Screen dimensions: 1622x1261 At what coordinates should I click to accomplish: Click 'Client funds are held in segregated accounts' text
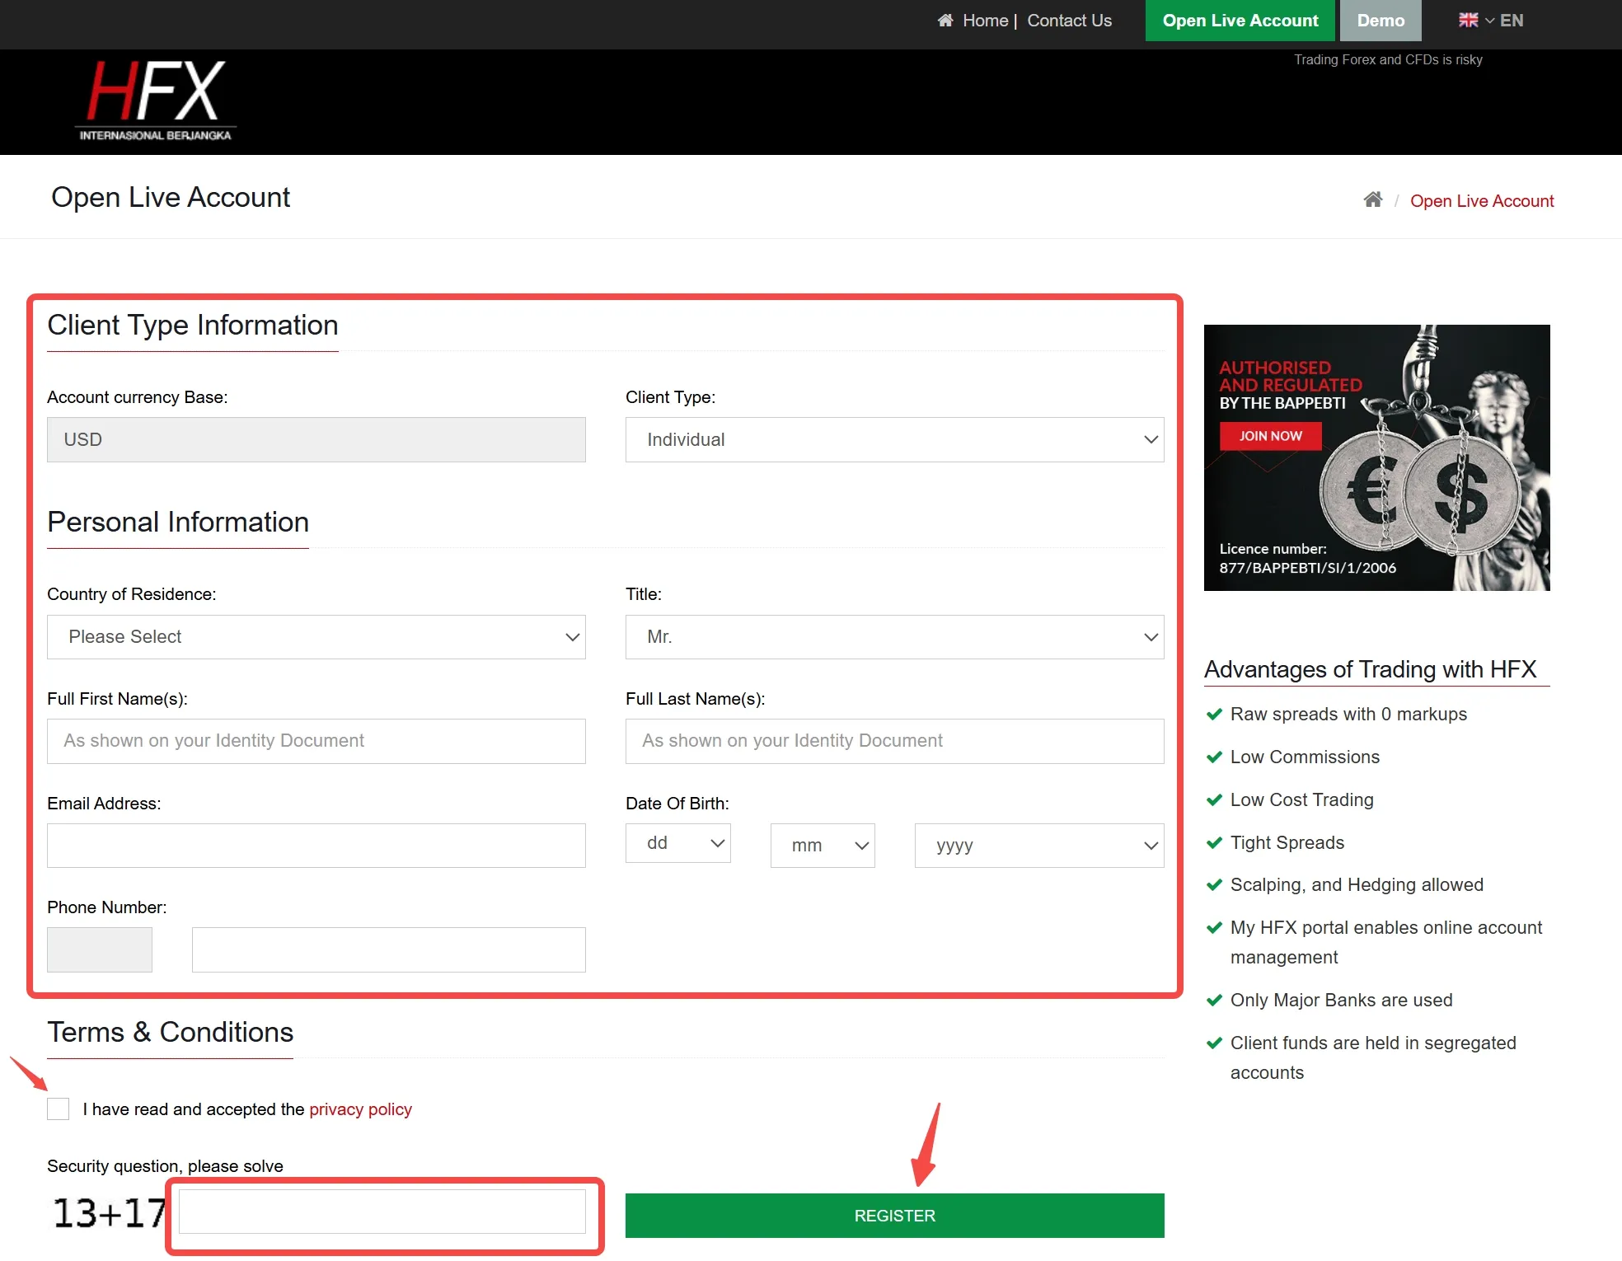1373,1058
